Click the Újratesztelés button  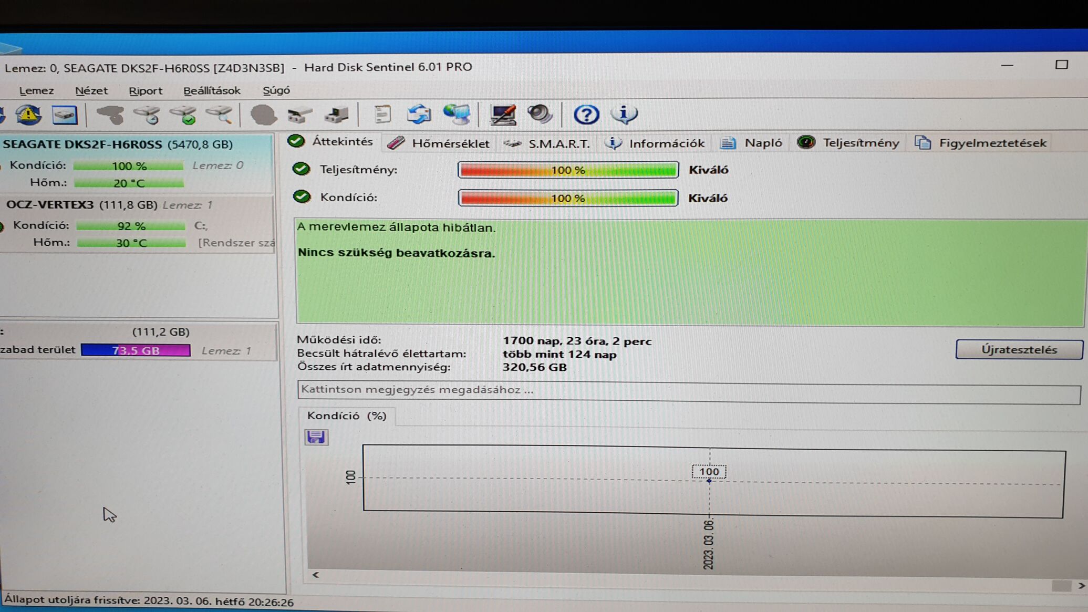click(1019, 350)
